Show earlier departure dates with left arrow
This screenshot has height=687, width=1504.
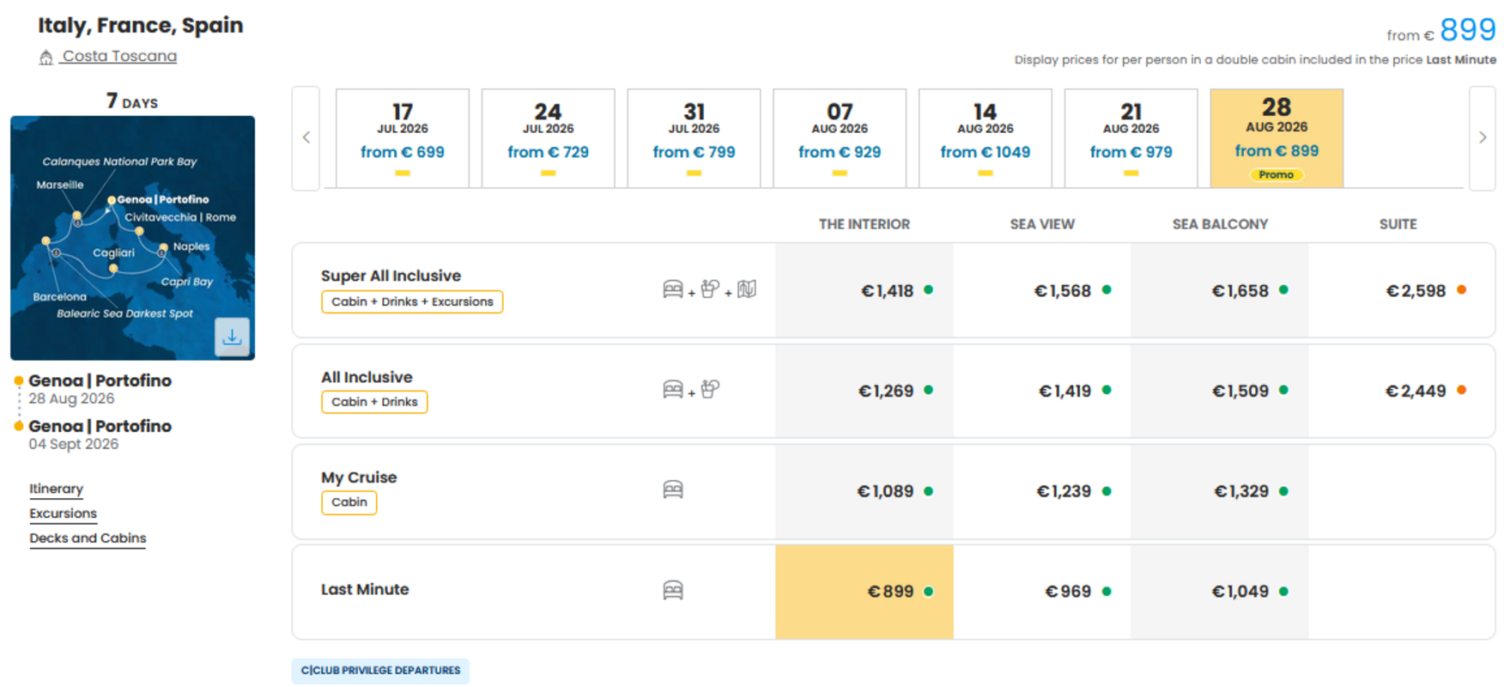tap(306, 137)
